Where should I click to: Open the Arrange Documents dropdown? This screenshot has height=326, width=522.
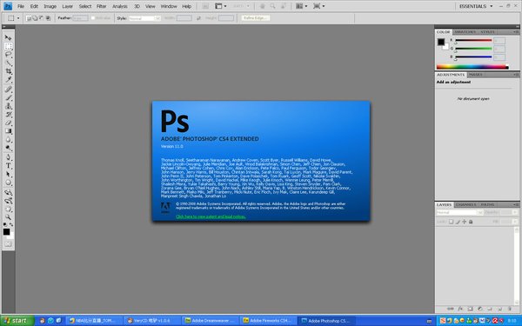(302, 6)
